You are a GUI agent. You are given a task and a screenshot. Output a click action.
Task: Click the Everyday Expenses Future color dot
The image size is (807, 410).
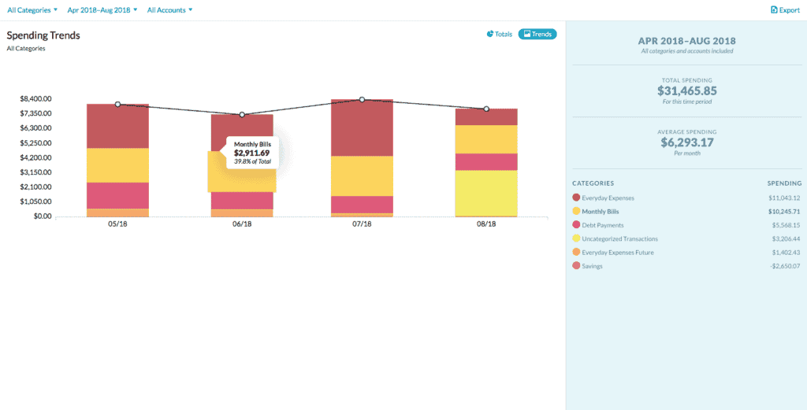pyautogui.click(x=576, y=253)
